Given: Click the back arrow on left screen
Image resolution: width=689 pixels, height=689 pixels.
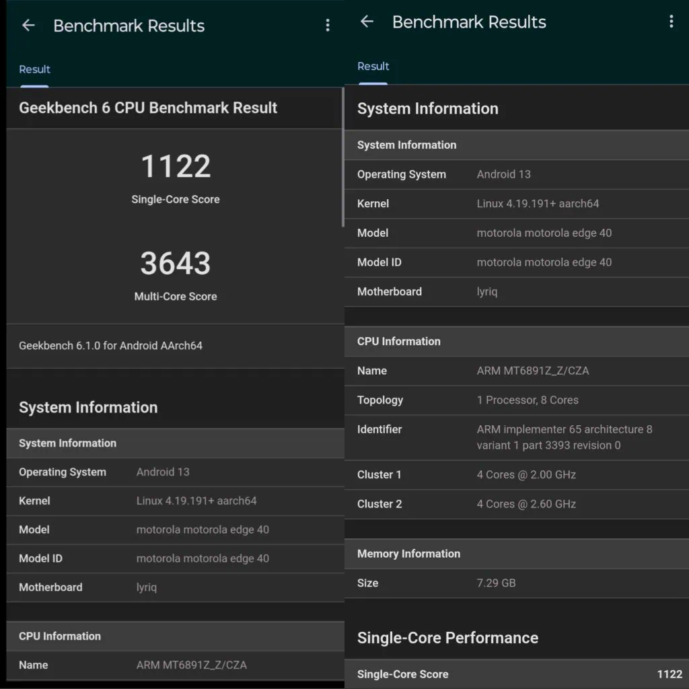Looking at the screenshot, I should [28, 25].
